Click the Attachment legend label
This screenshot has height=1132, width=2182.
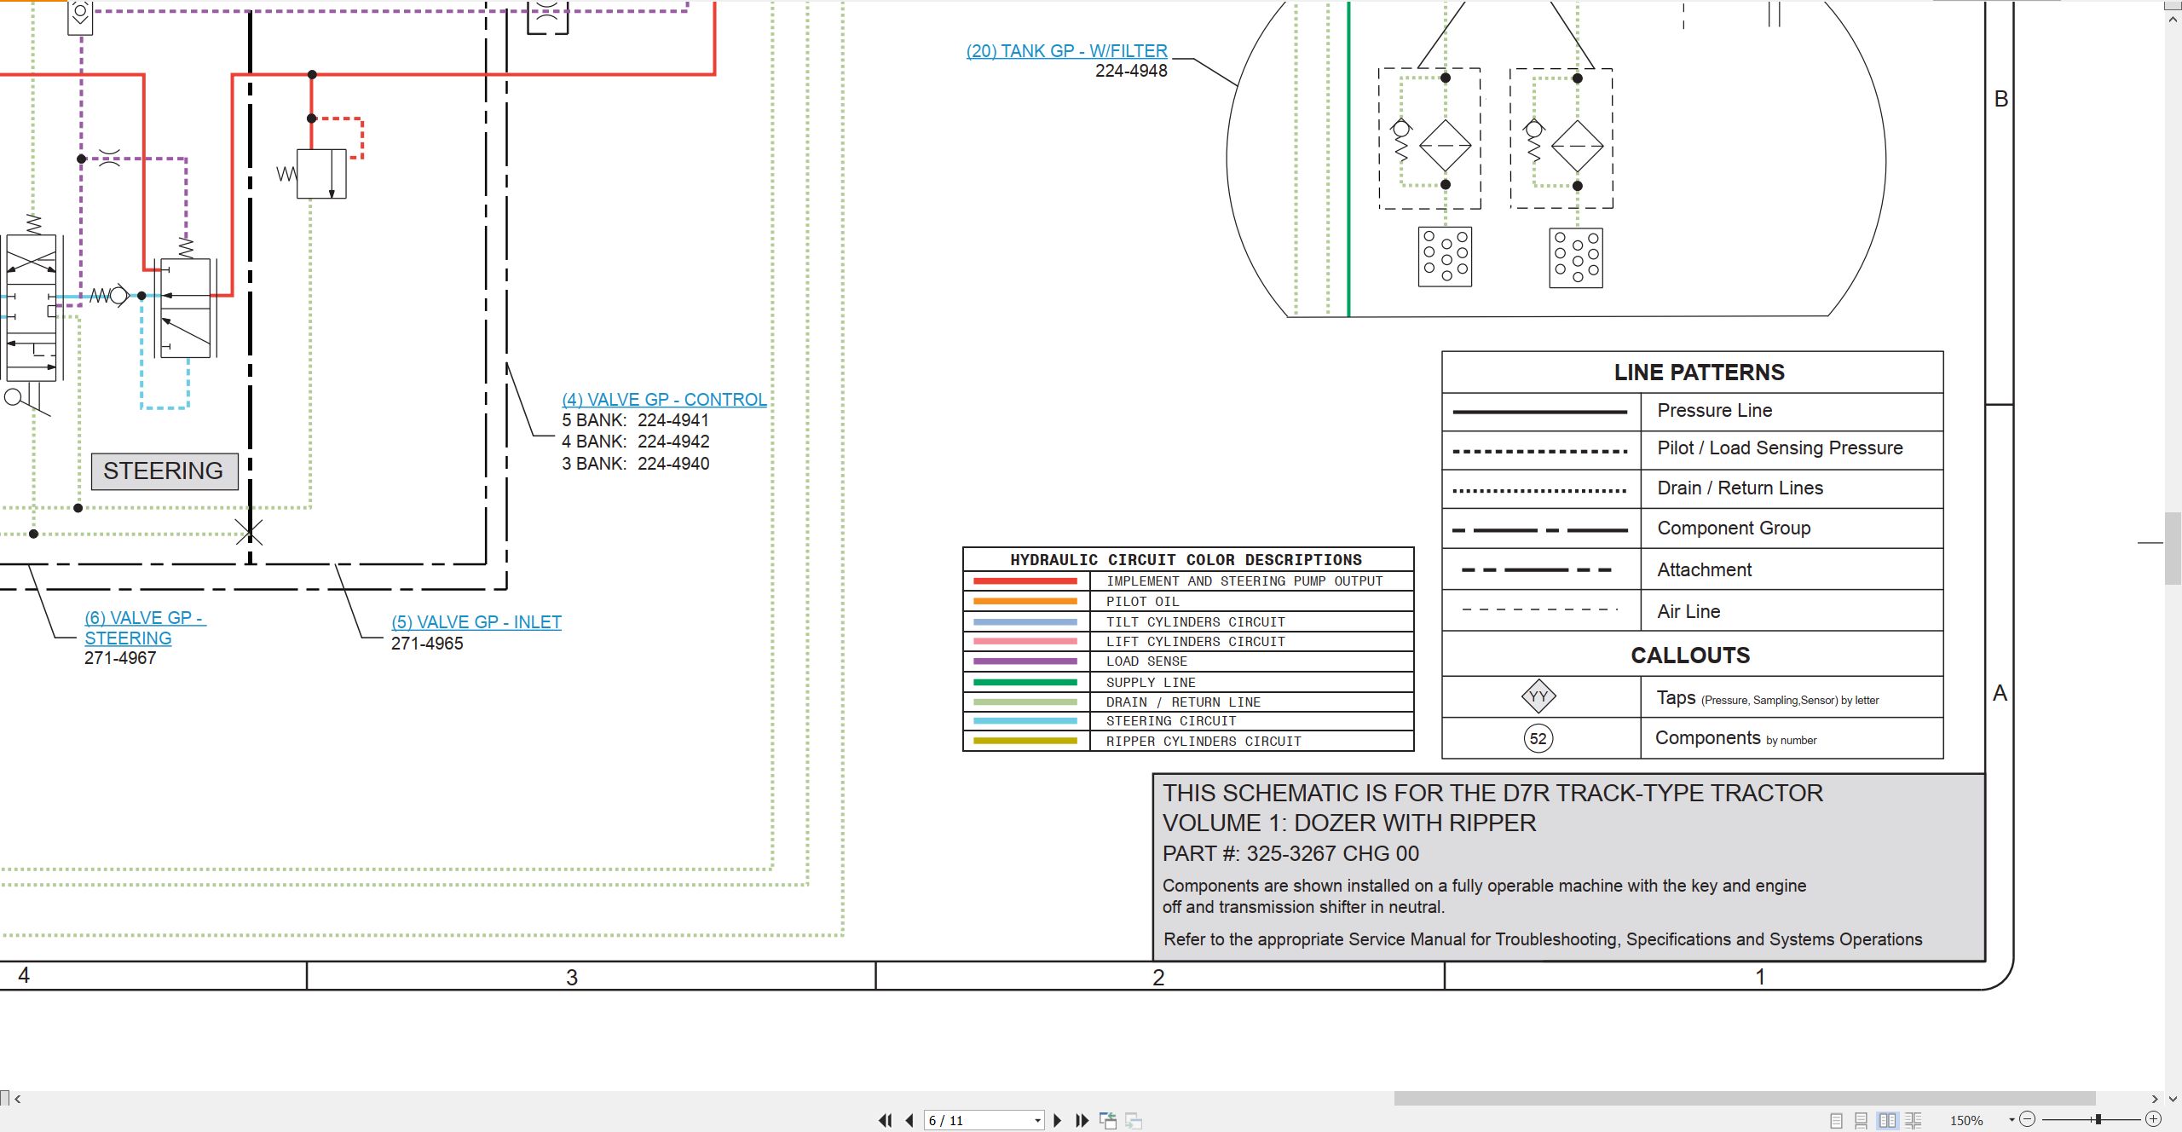(1704, 570)
